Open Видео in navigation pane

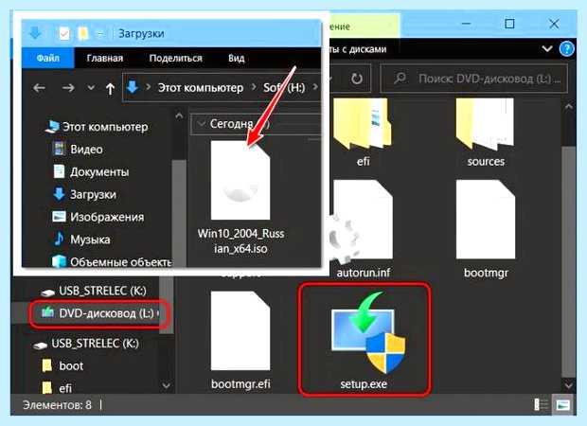click(78, 150)
